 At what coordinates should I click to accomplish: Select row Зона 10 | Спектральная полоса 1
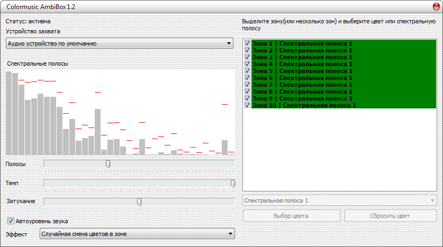point(343,105)
